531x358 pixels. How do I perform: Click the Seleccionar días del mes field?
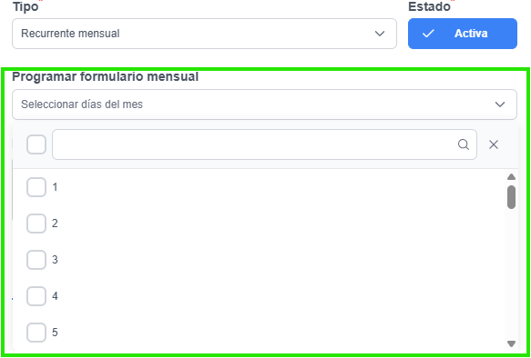264,104
